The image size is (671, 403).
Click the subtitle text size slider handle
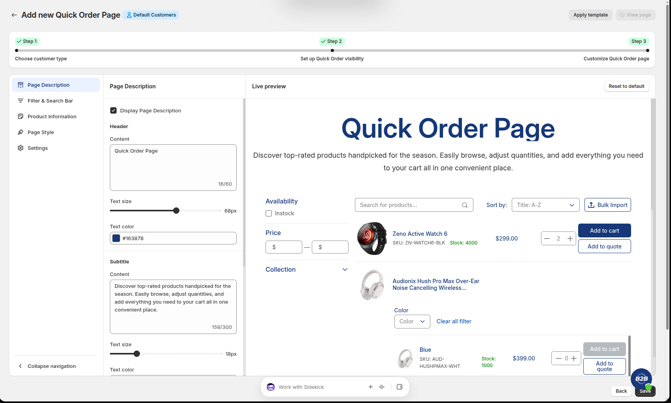point(137,354)
